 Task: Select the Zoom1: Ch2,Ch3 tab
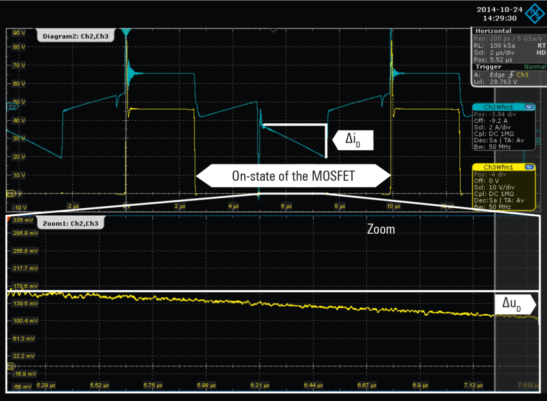tap(70, 223)
